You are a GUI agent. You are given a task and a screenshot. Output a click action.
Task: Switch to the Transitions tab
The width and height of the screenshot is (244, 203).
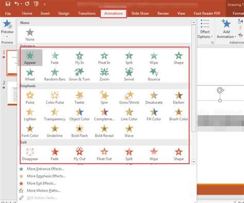click(86, 13)
